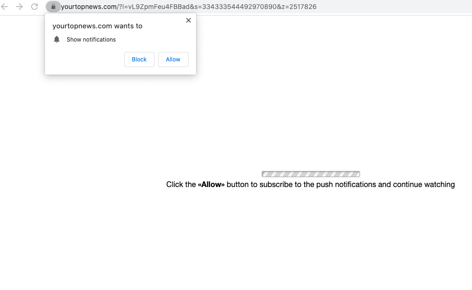
Task: Click the words "push notifications" in the message
Action: click(346, 184)
